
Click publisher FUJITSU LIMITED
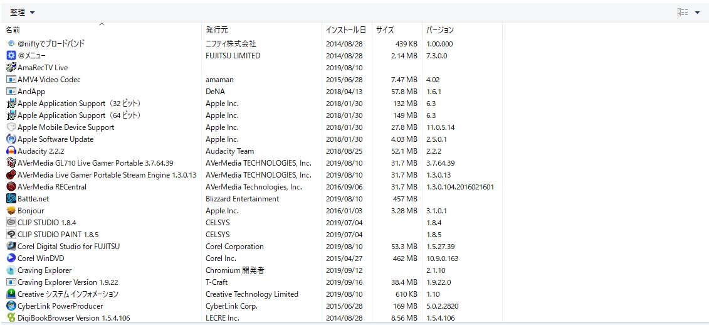pyautogui.click(x=233, y=56)
